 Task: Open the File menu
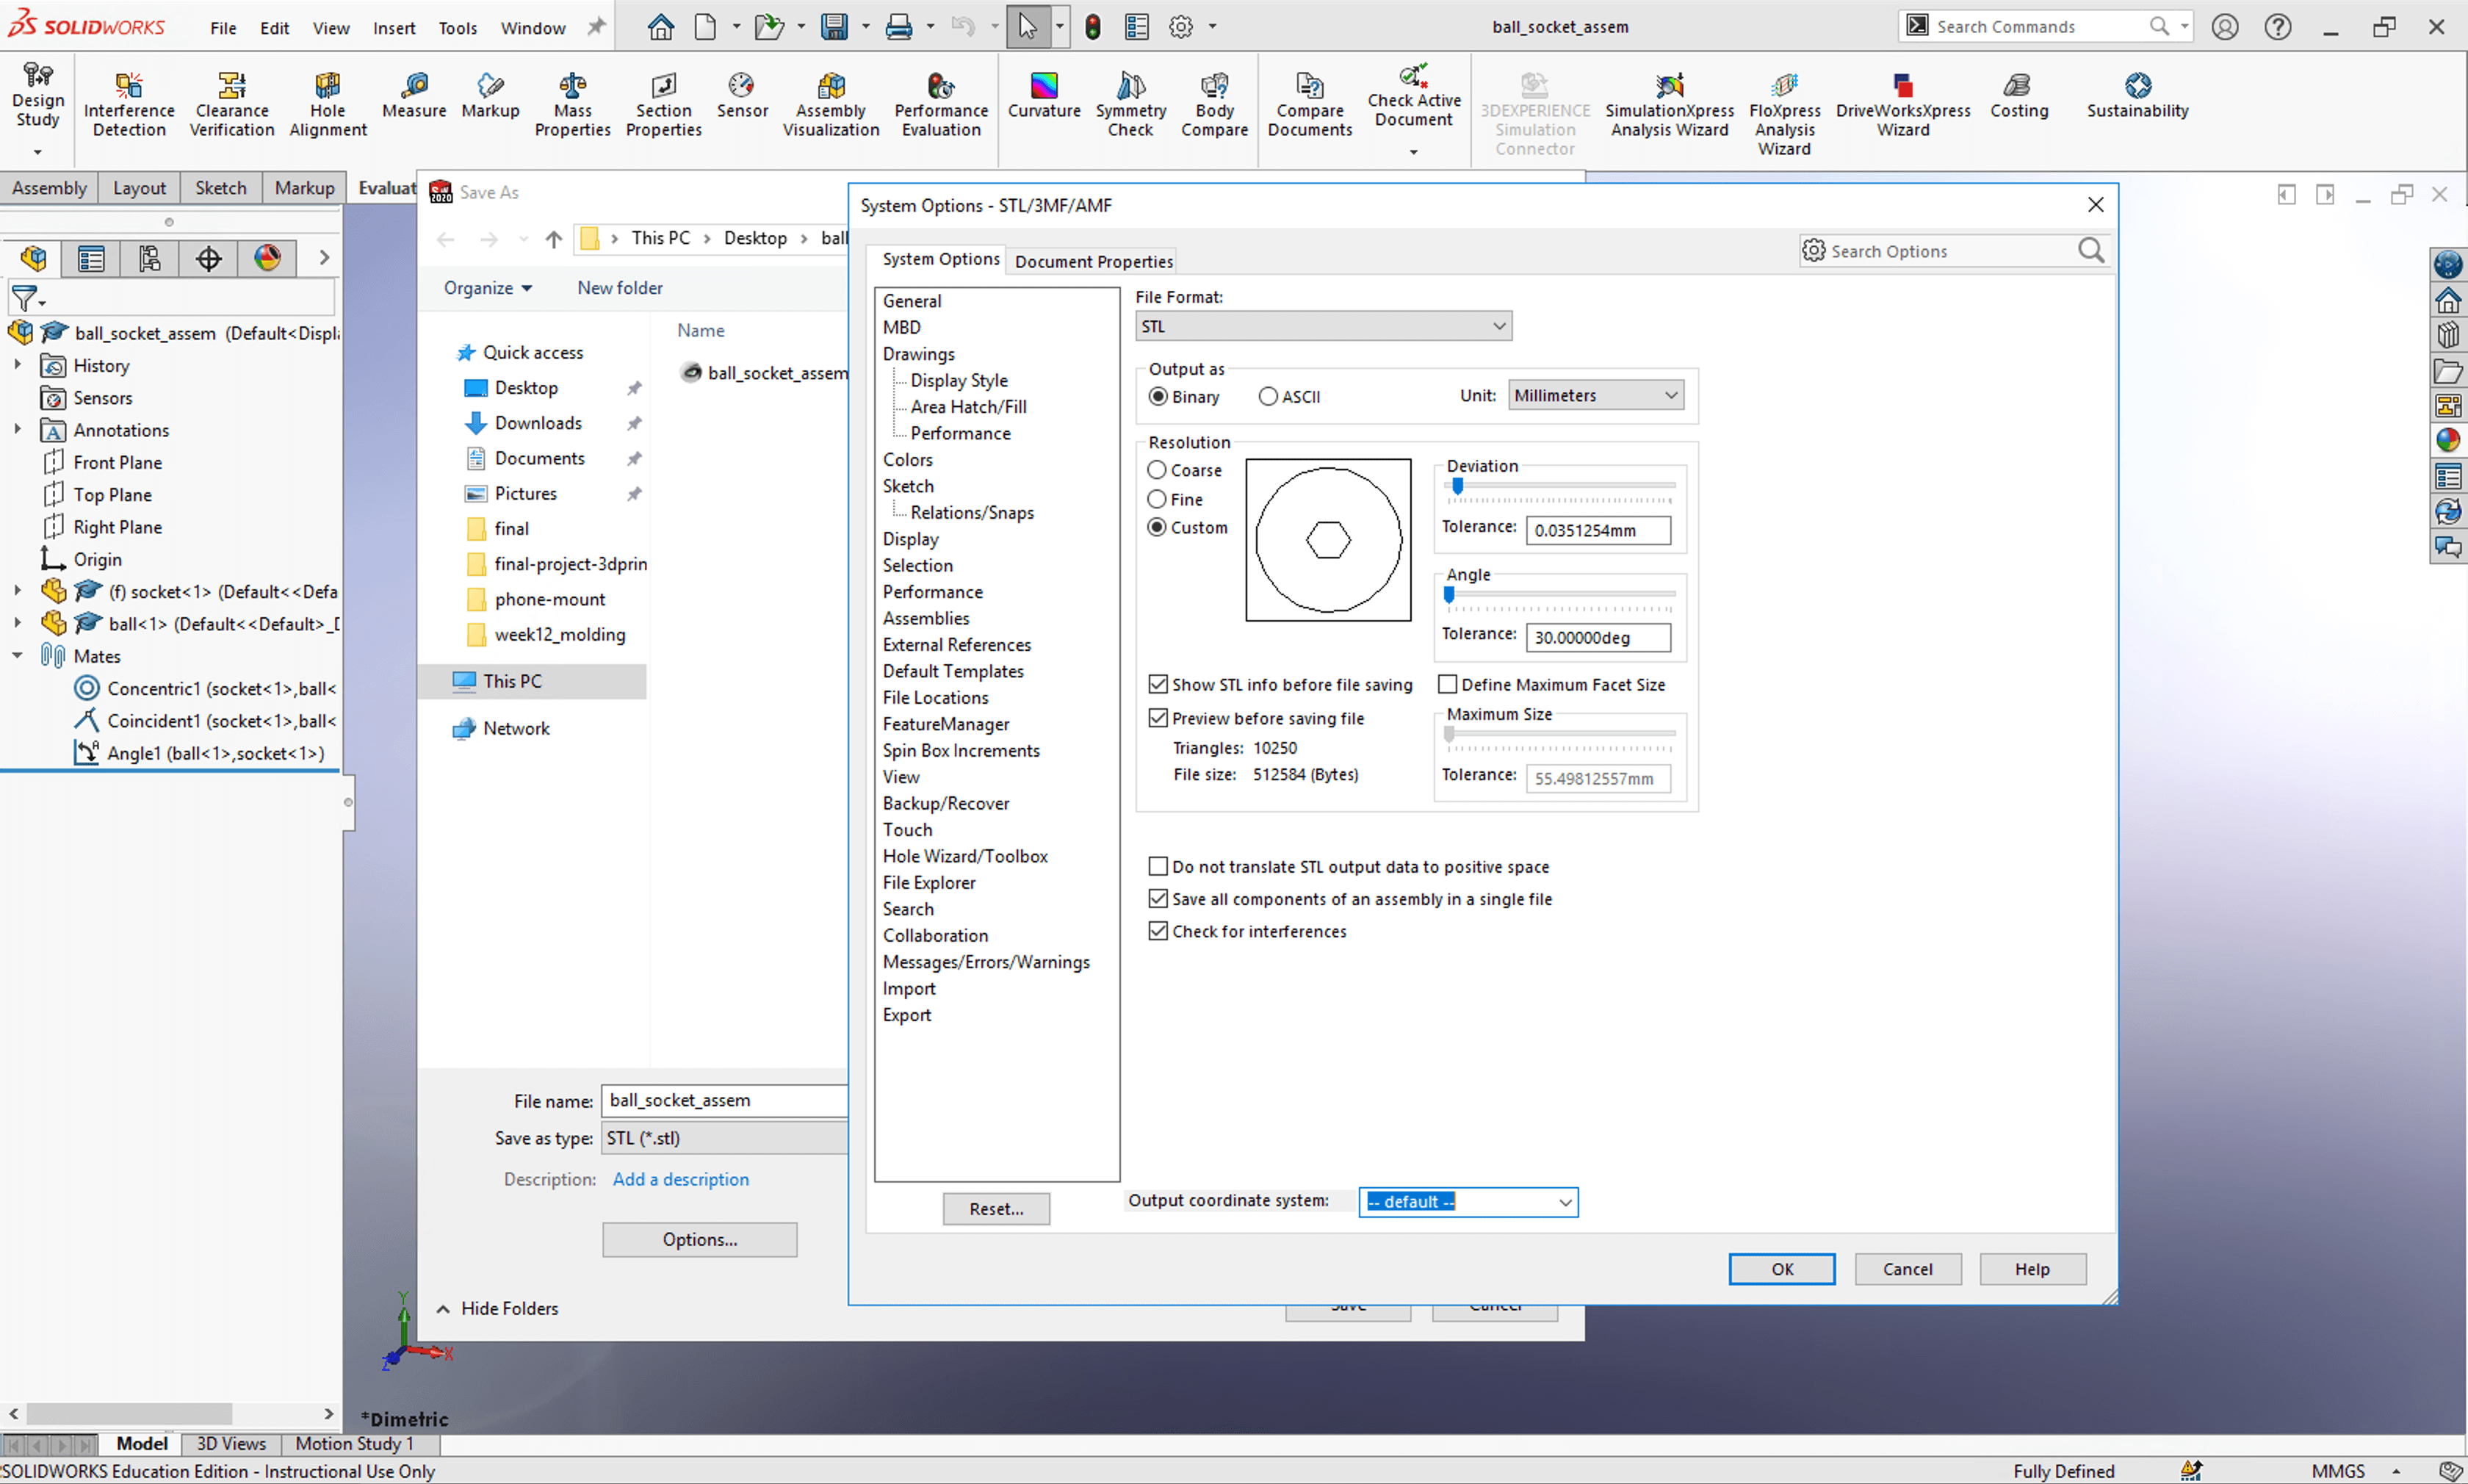point(223,28)
